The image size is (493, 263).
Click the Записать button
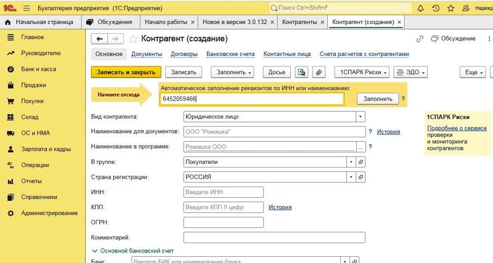[184, 72]
